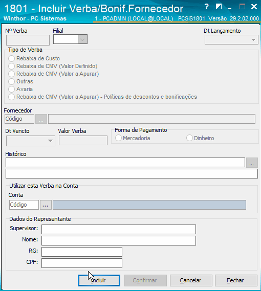Click the Cancelar button
261x291 pixels.
coord(191,280)
